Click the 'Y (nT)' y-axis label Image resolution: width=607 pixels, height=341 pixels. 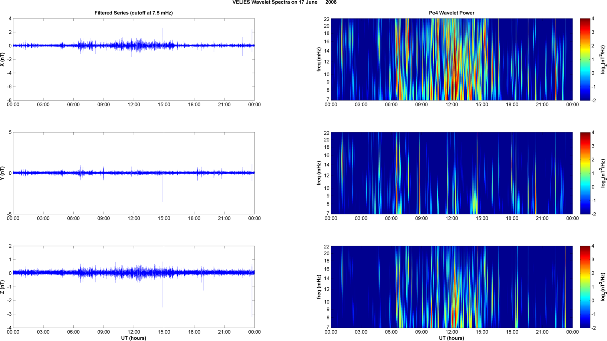[3, 173]
